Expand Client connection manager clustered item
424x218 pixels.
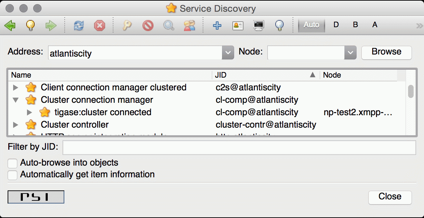15,88
